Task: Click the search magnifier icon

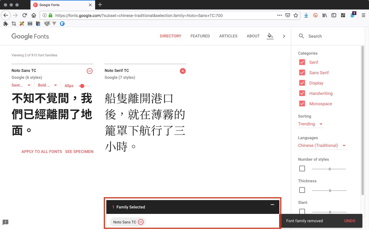Action: [x=302, y=36]
